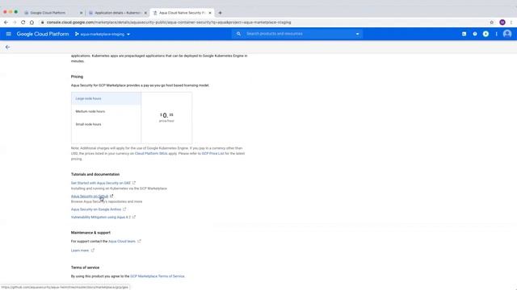The image size is (517, 290).
Task: Open Get Started with Aqua Security on GKE
Action: (x=101, y=183)
